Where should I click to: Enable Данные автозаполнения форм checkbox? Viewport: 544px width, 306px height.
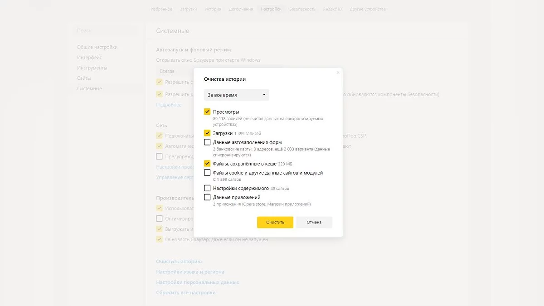[207, 142]
